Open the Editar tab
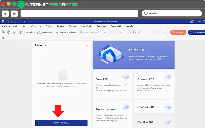The height and width of the screenshot is (128, 205). [49, 26]
